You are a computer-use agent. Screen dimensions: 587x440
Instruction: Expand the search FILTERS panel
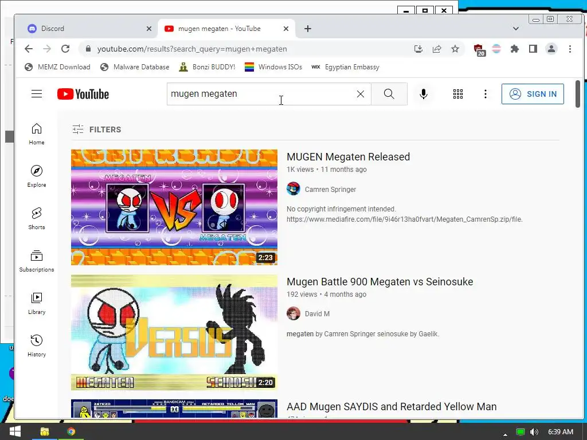coord(96,129)
